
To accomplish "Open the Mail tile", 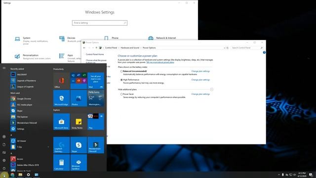I will [96, 81].
